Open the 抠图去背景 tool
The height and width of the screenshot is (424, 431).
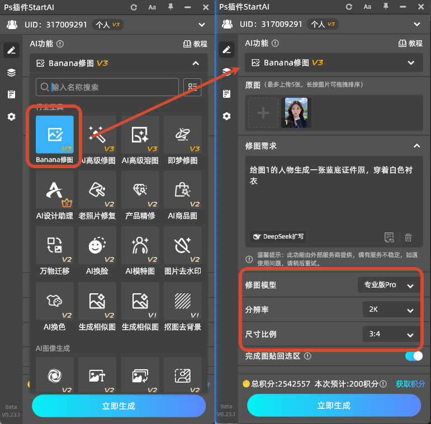tap(182, 301)
